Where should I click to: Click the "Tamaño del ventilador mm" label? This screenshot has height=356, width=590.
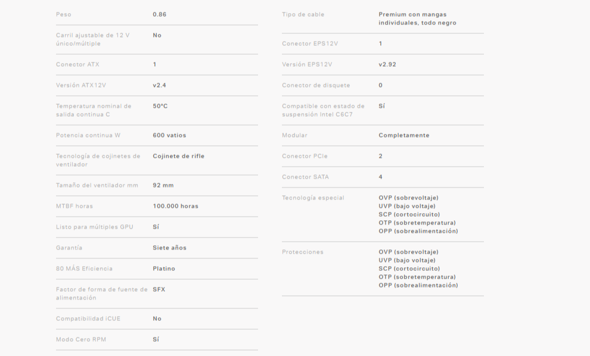(x=97, y=185)
